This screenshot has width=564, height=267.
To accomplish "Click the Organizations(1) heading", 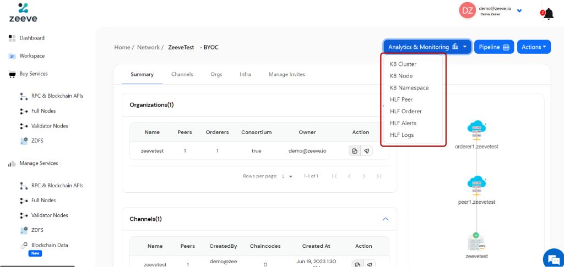I will 151,105.
